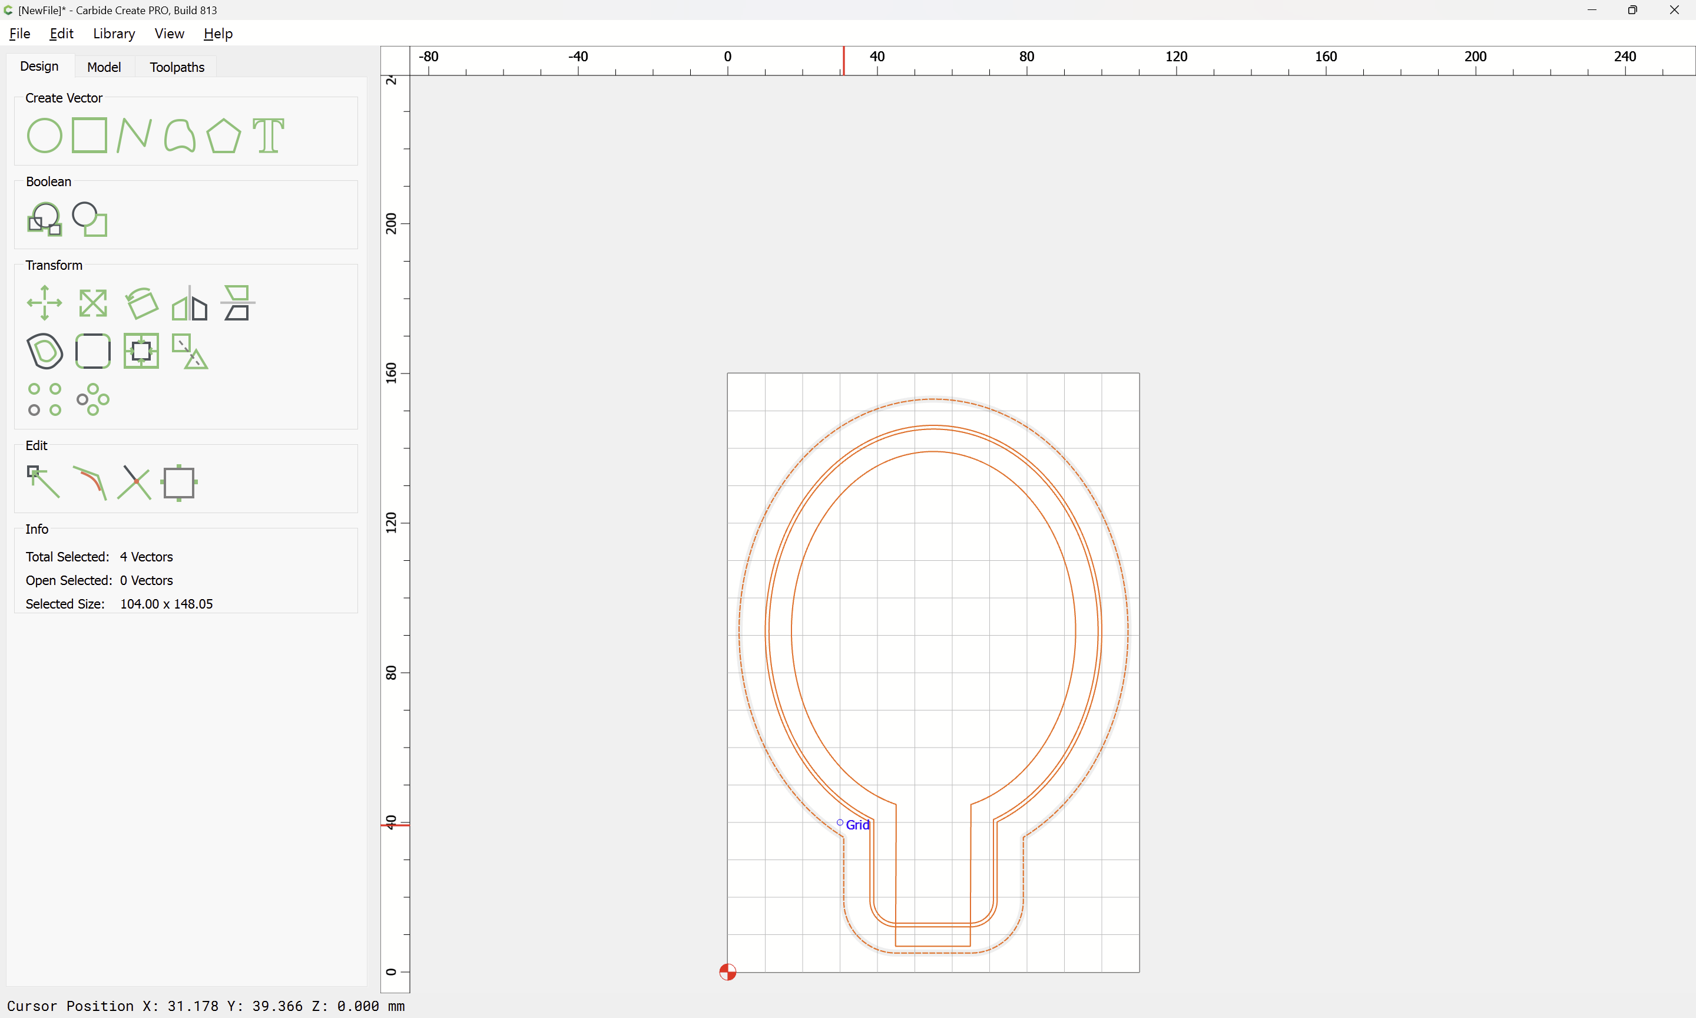
Task: Open the Edit menu
Action: tap(61, 33)
